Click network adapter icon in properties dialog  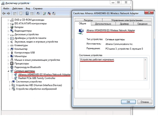[x=81, y=32]
